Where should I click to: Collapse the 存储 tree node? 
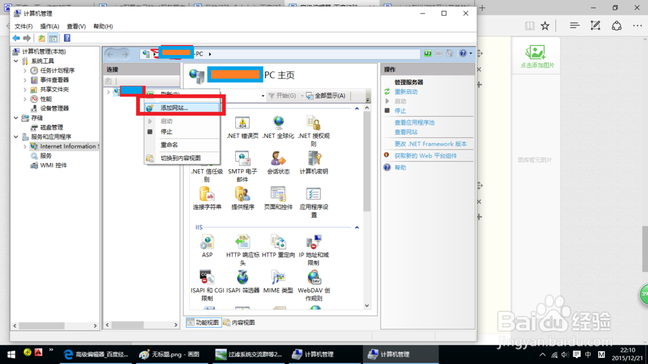[16, 118]
